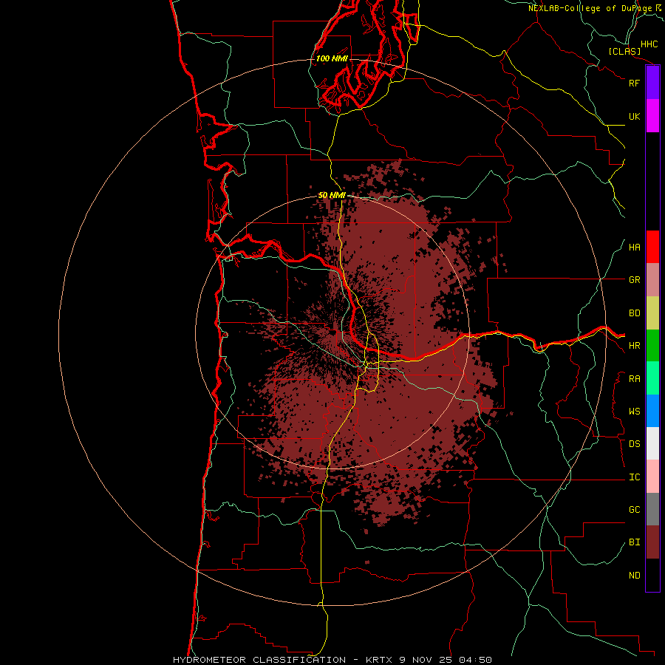The height and width of the screenshot is (665, 665).
Task: Click the 9 NOV 25 date text
Action: pos(426,660)
